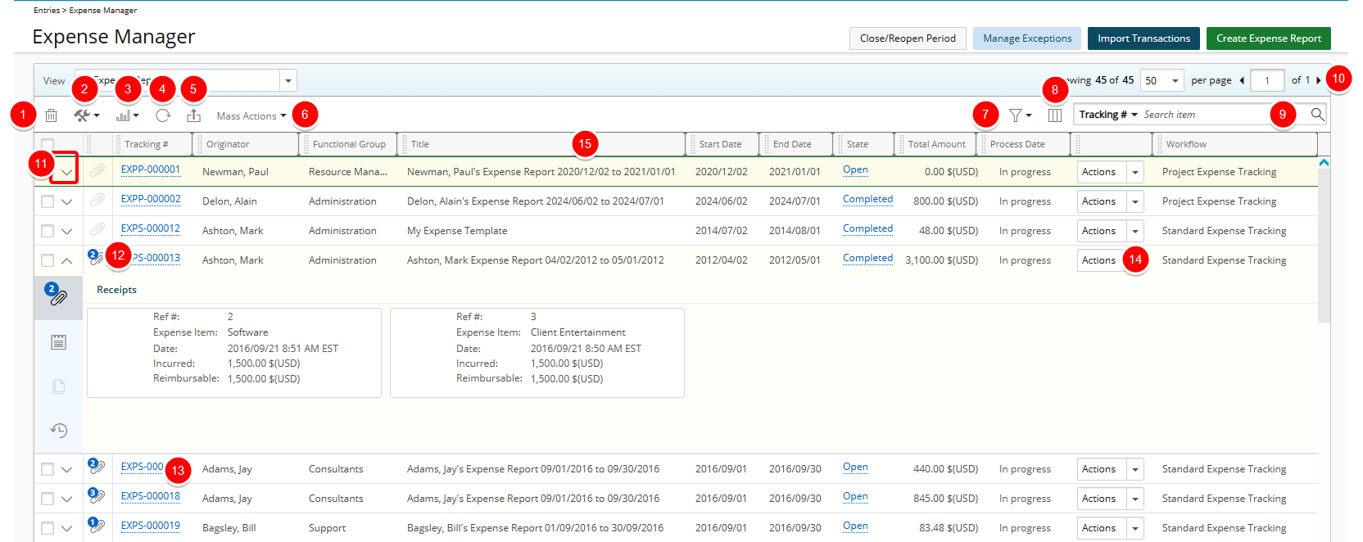Click scroll up arrow of the list
The height and width of the screenshot is (542, 1363).
pos(1324,163)
